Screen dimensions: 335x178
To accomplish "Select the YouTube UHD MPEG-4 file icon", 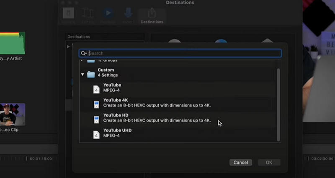I will [x=96, y=134].
